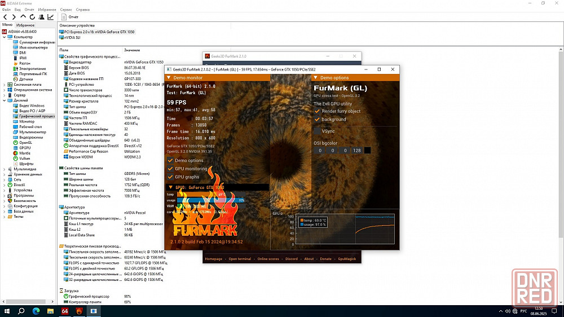
Task: Click the Up level arrow in AIDA64 toolbar
Action: click(23, 17)
